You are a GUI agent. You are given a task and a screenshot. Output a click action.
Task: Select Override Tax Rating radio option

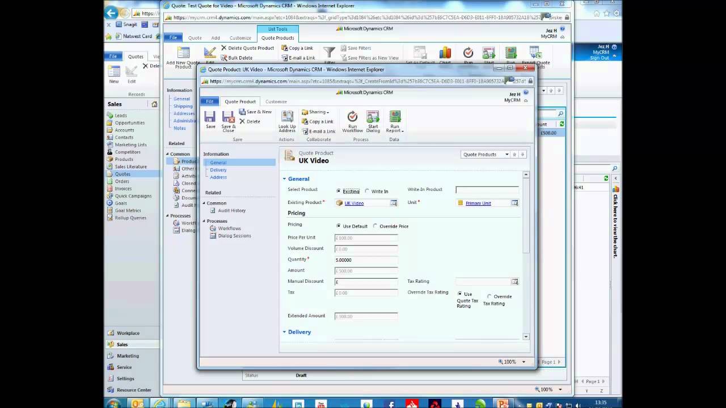tap(489, 296)
